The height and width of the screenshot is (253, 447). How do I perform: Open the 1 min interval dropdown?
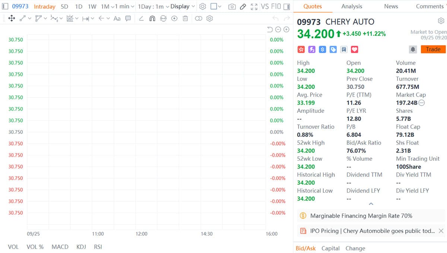pyautogui.click(x=123, y=6)
